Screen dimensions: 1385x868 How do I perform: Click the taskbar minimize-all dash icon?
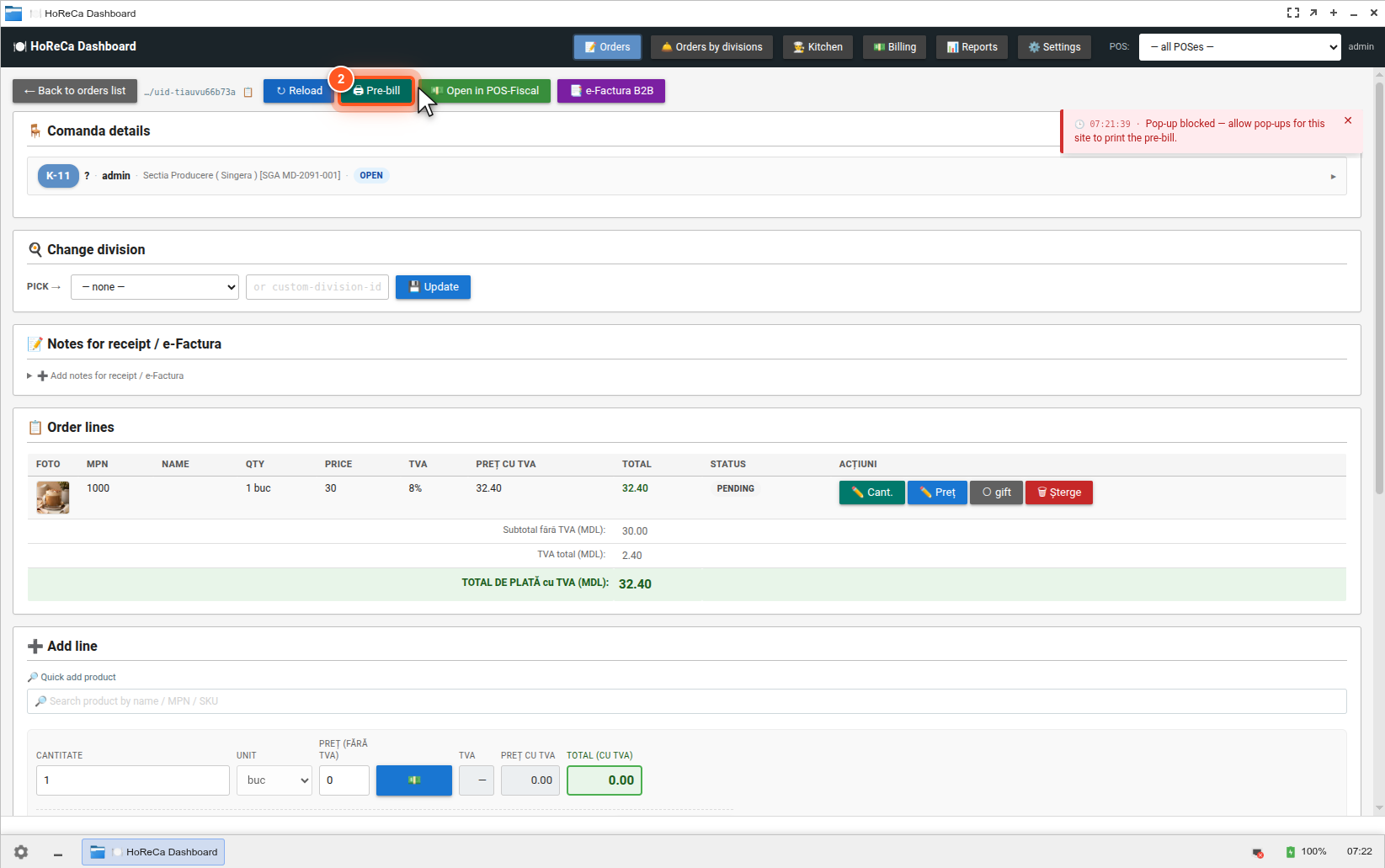58,853
